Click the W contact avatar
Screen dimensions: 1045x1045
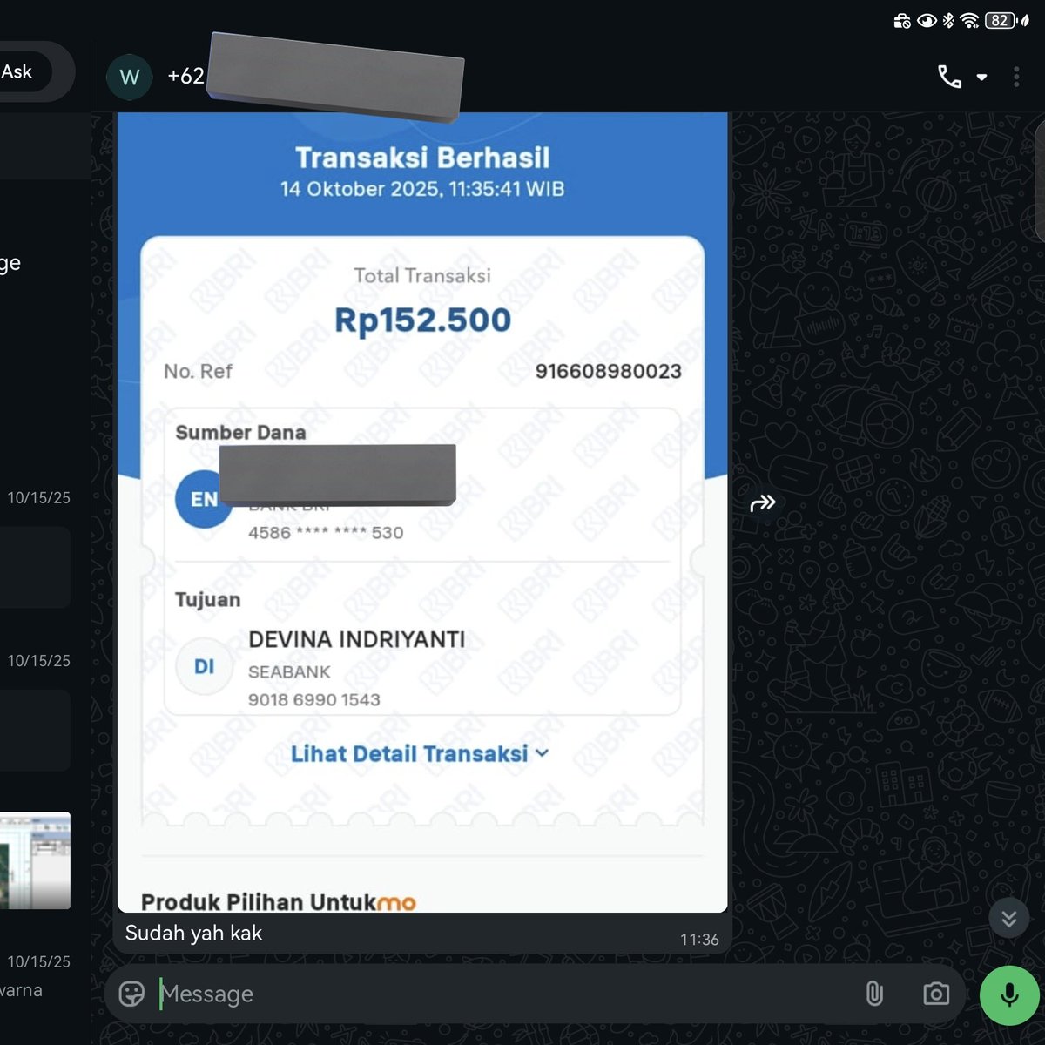[129, 77]
